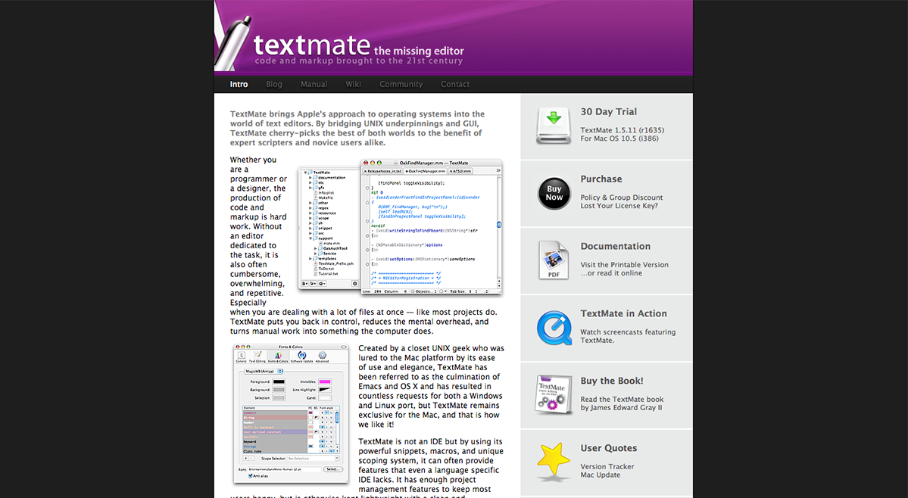Open Policy & Group Discount link
Screen dimensions: 908x498
621,198
